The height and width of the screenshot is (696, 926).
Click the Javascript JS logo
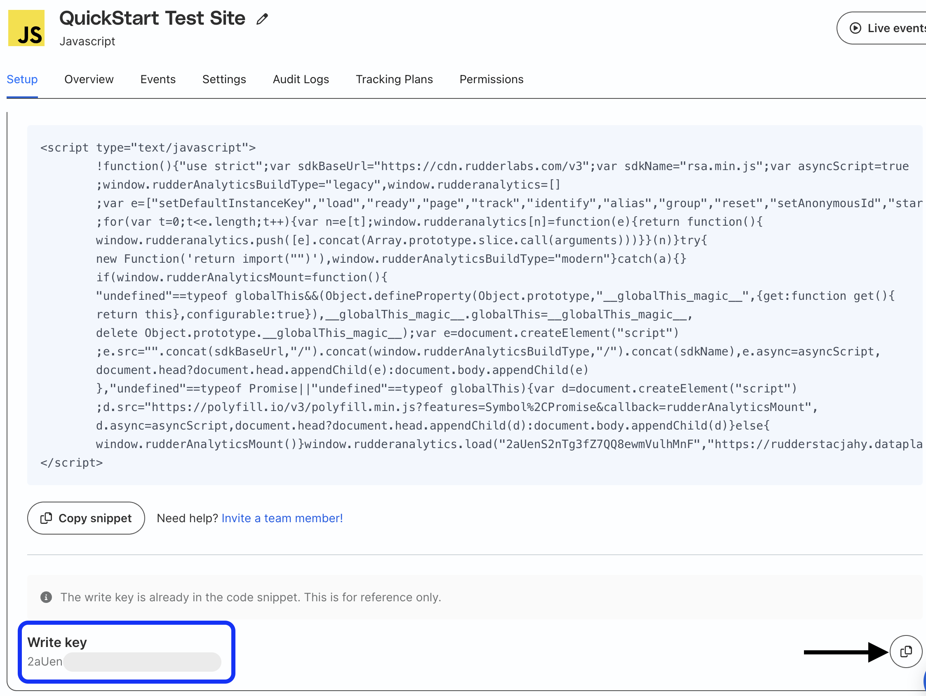[x=26, y=28]
